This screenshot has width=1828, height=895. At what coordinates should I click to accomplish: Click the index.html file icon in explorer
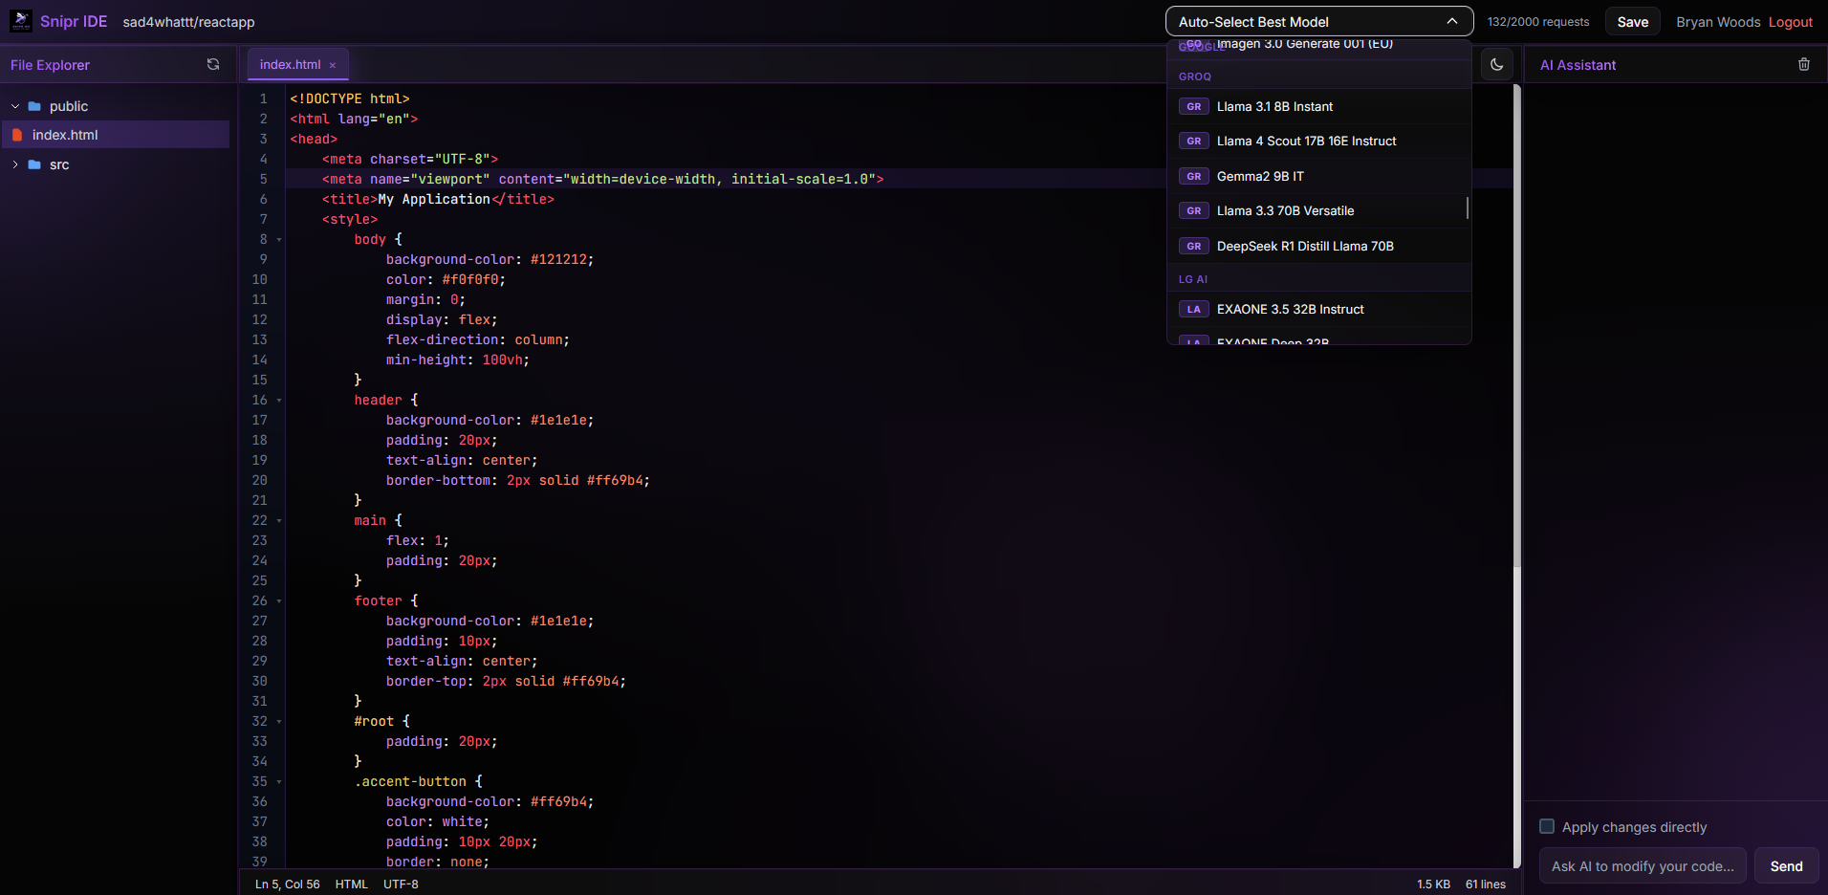coord(17,135)
